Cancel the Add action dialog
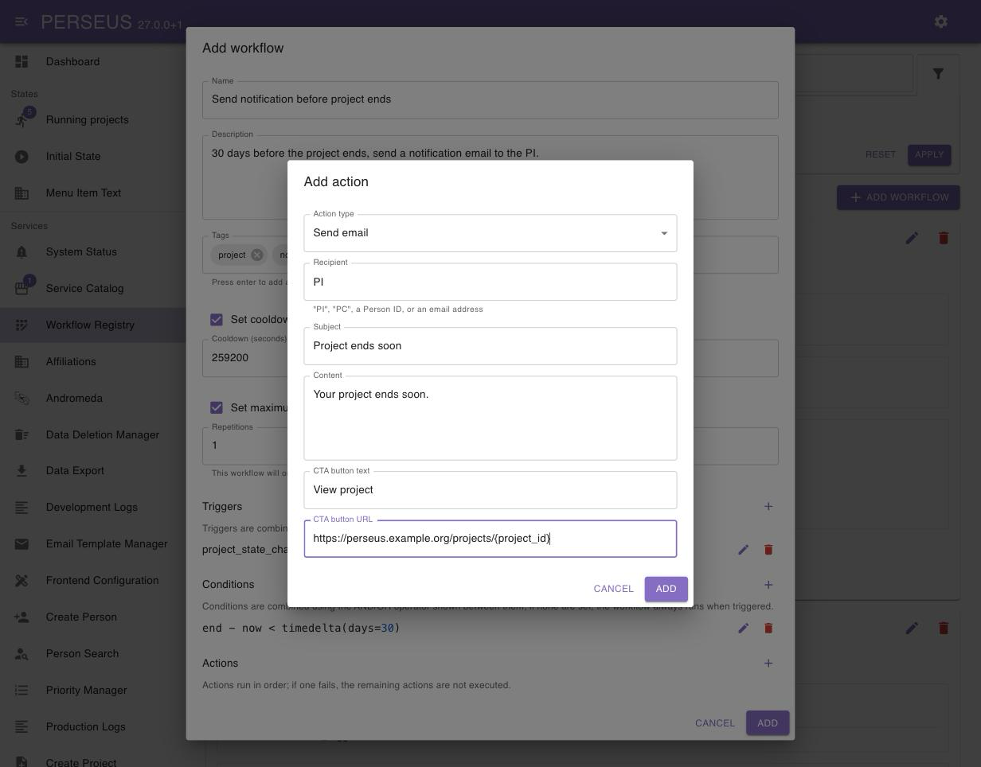981x767 pixels. click(x=613, y=589)
